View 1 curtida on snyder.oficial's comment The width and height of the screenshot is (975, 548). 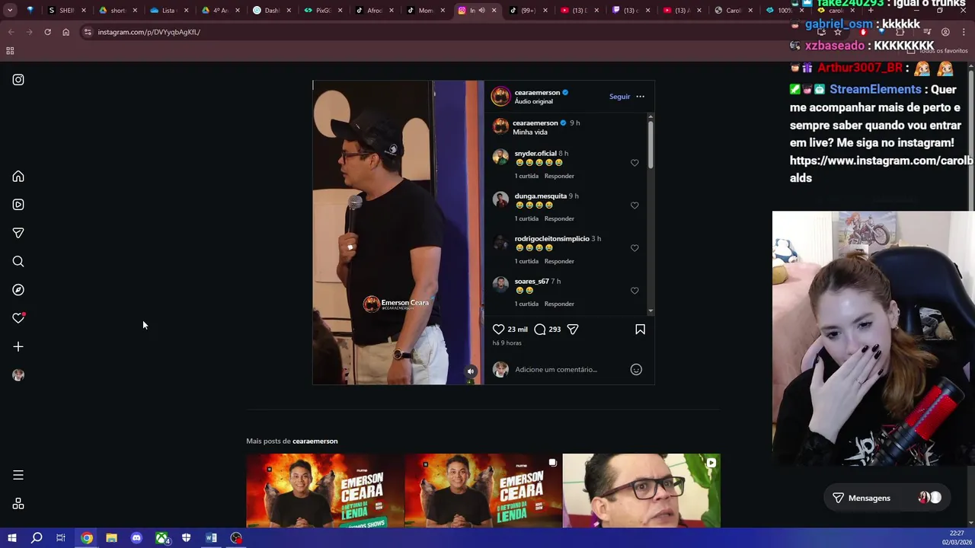coord(526,176)
